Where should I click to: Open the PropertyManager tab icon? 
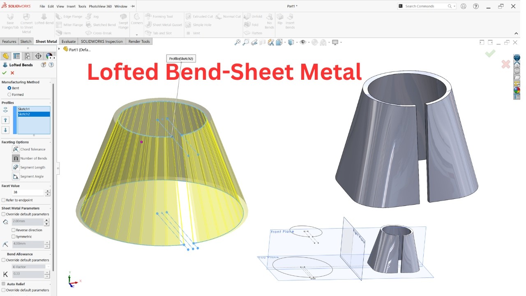click(16, 56)
